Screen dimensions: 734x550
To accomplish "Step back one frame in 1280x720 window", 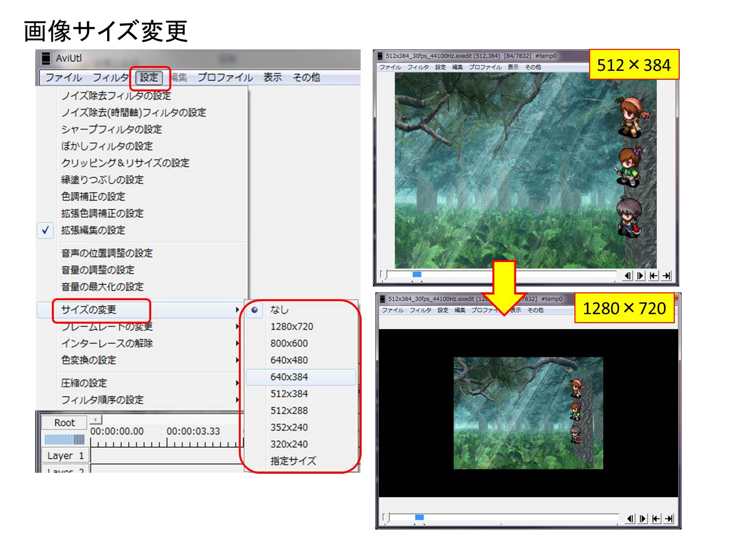I will coord(630,518).
